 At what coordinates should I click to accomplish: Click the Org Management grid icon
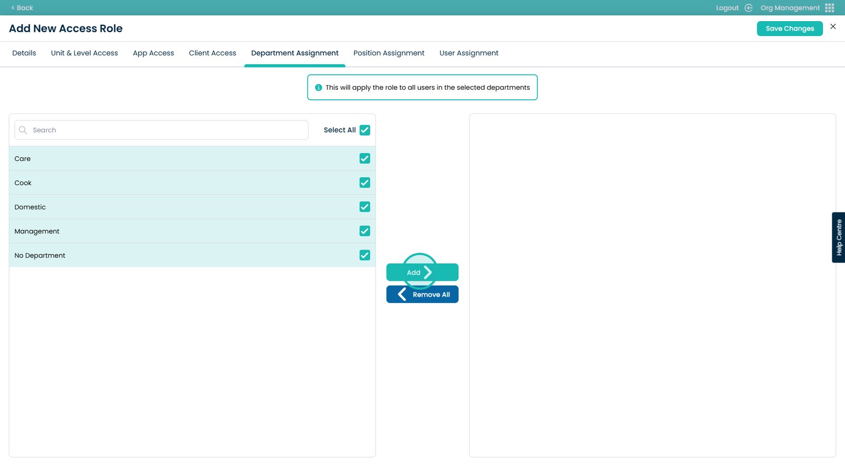coord(829,8)
